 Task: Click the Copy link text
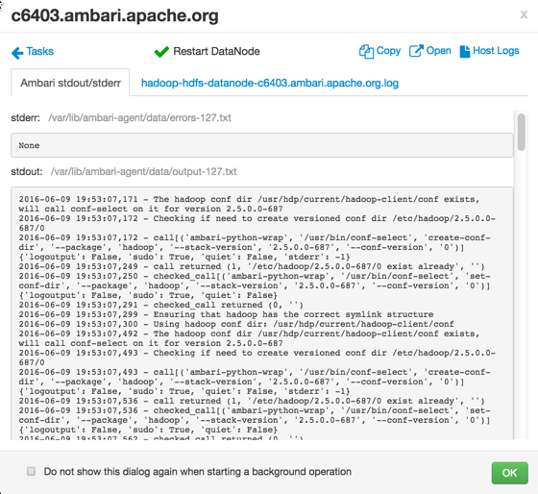point(388,51)
